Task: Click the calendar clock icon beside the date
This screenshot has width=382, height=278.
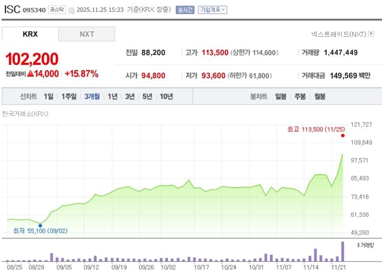Action: (x=72, y=10)
